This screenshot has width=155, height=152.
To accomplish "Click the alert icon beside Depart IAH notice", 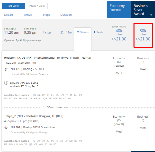I will pyautogui.click(x=6, y=83).
